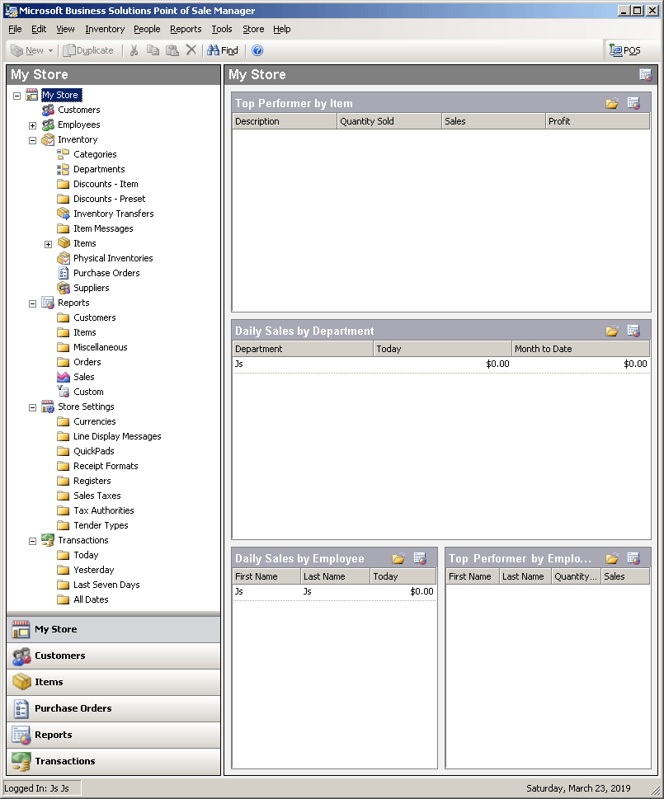
Task: Select Sales under Reports in tree
Action: [x=83, y=377]
